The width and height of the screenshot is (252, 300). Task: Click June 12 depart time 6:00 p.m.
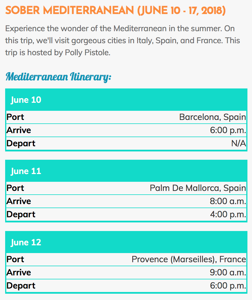[228, 286]
